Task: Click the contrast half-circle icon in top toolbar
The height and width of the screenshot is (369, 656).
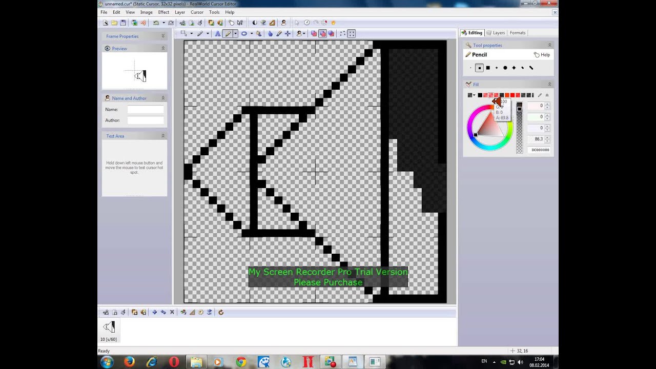Action: coord(255,23)
